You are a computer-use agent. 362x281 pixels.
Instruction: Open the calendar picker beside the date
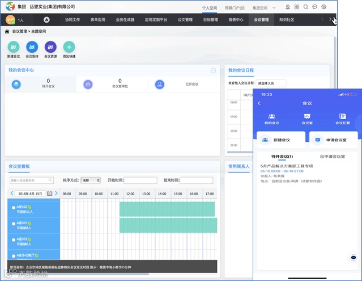[50, 194]
